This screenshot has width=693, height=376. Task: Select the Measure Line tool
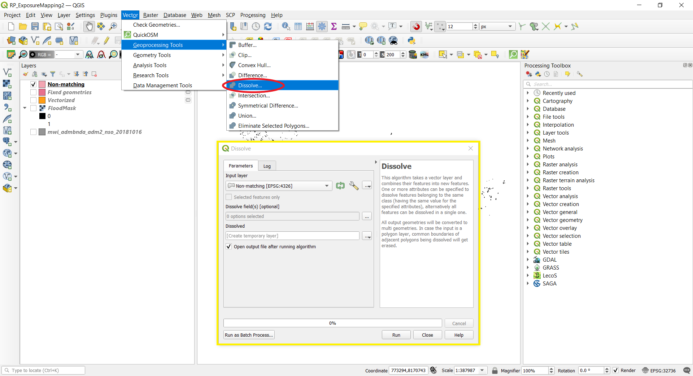coord(345,26)
